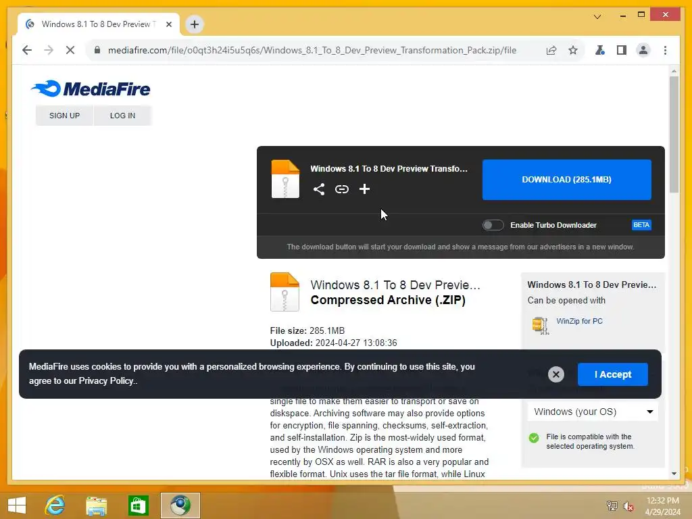This screenshot has width=692, height=519.
Task: View site info via the padlock icon
Action: pyautogui.click(x=97, y=50)
